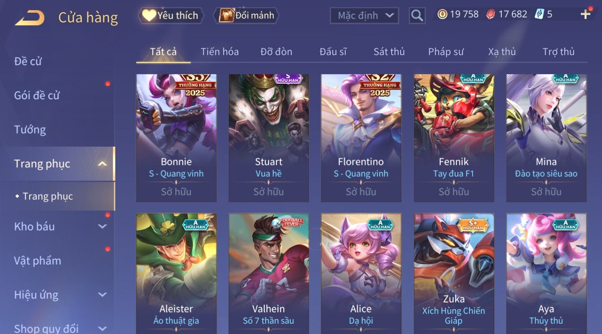Viewport: 602px width, 334px height.
Task: Click the blue ticket currency icon
Action: pos(539,14)
